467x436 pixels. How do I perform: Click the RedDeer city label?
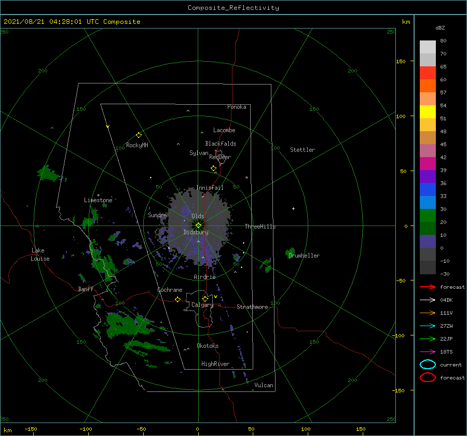(x=220, y=157)
